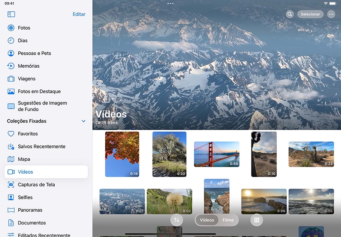Open the Dias clock icon

(11, 41)
